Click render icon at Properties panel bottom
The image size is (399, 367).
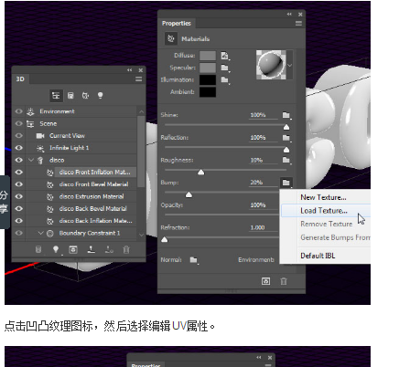[x=265, y=281]
